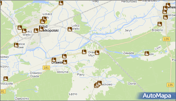This screenshot has width=176, height=101.
Task: Click the church icon north of Drawsko label
Action: click(x=64, y=56)
